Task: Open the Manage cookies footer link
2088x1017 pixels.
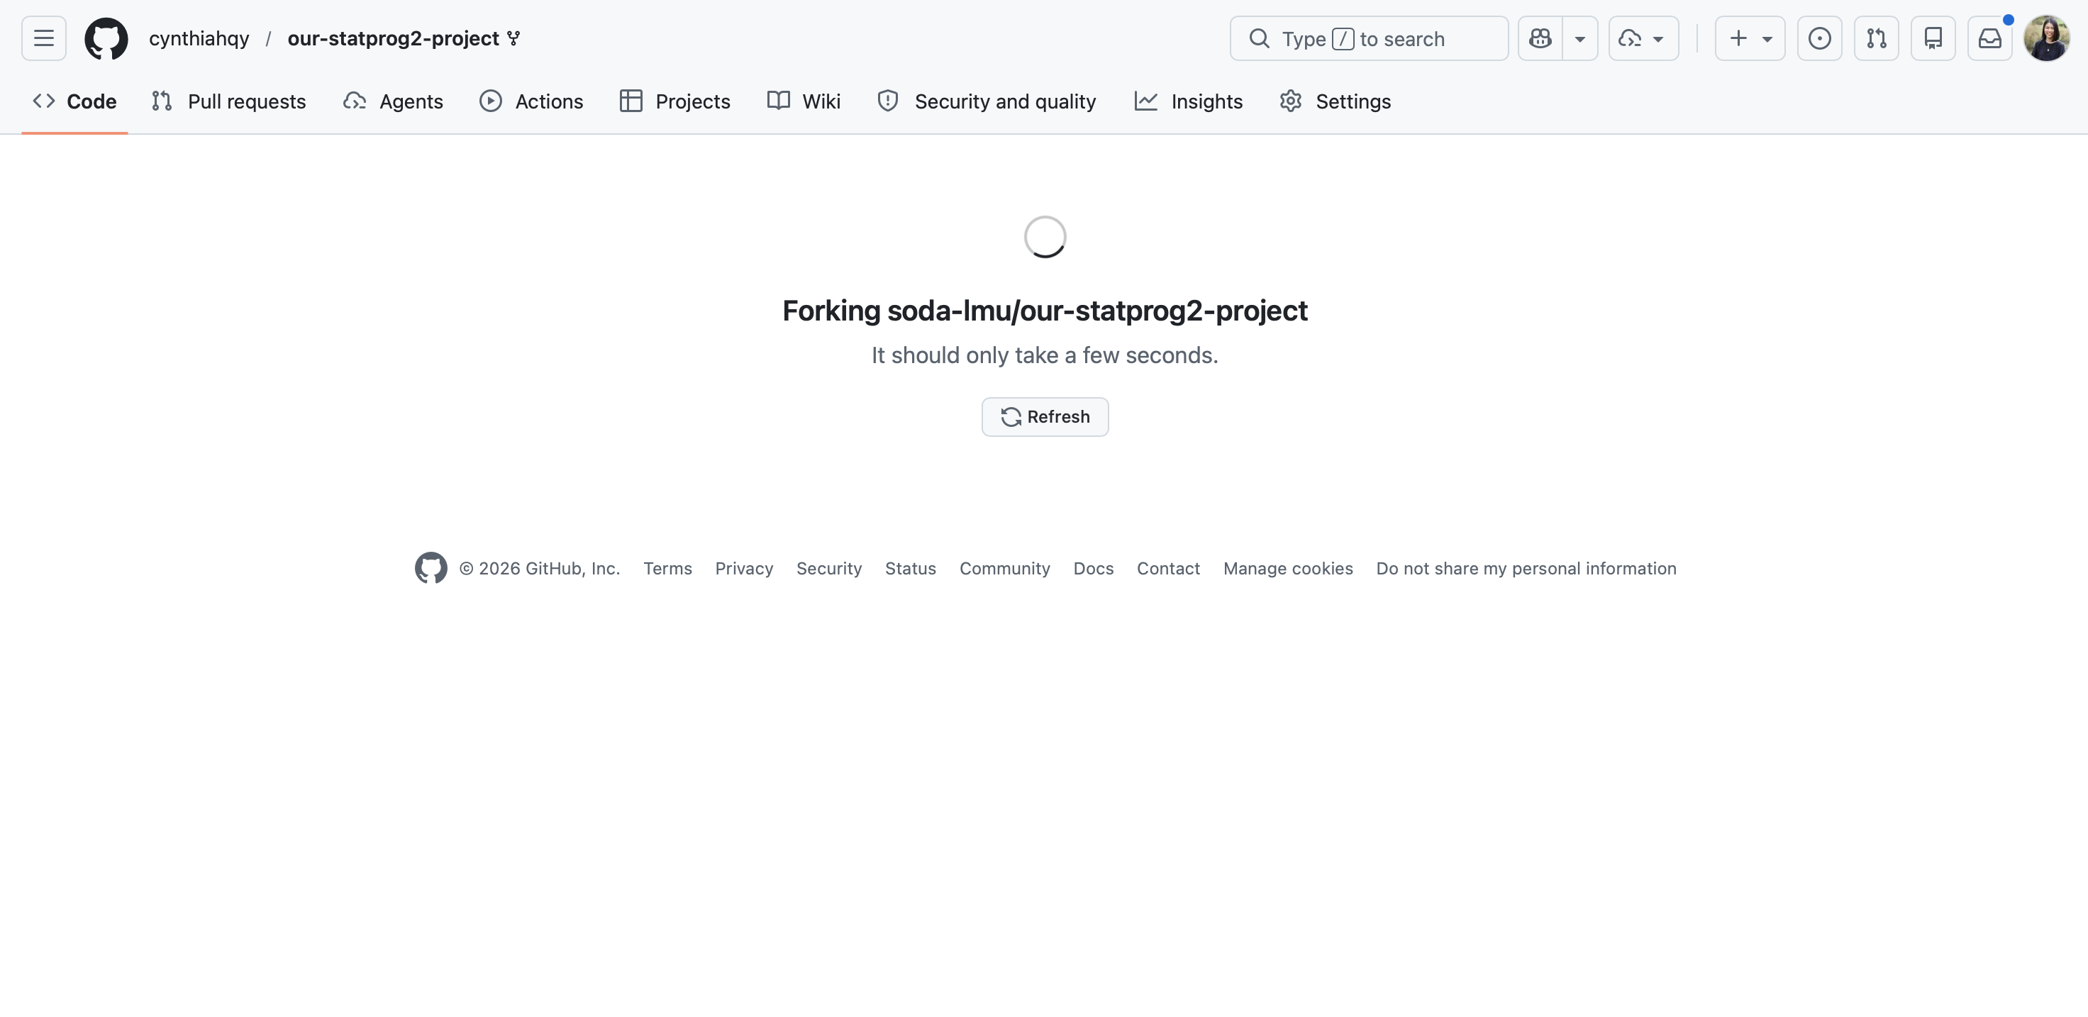Action: (1288, 568)
